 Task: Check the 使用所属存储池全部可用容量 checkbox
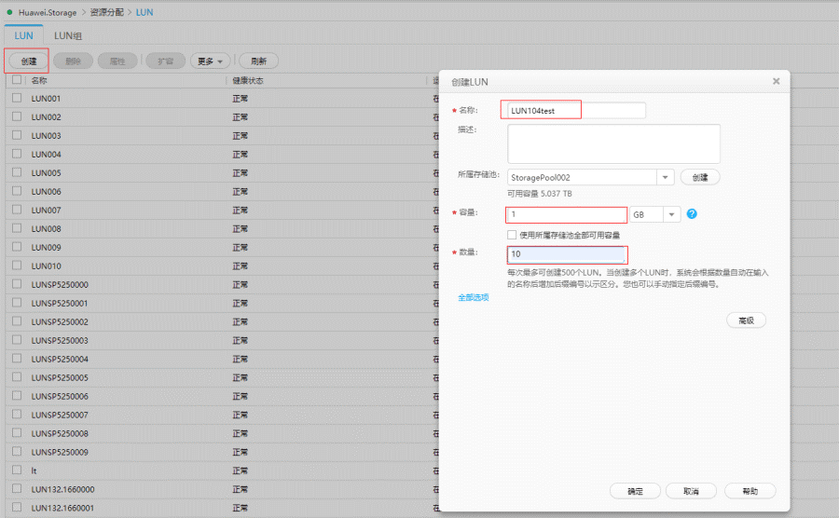pyautogui.click(x=512, y=235)
